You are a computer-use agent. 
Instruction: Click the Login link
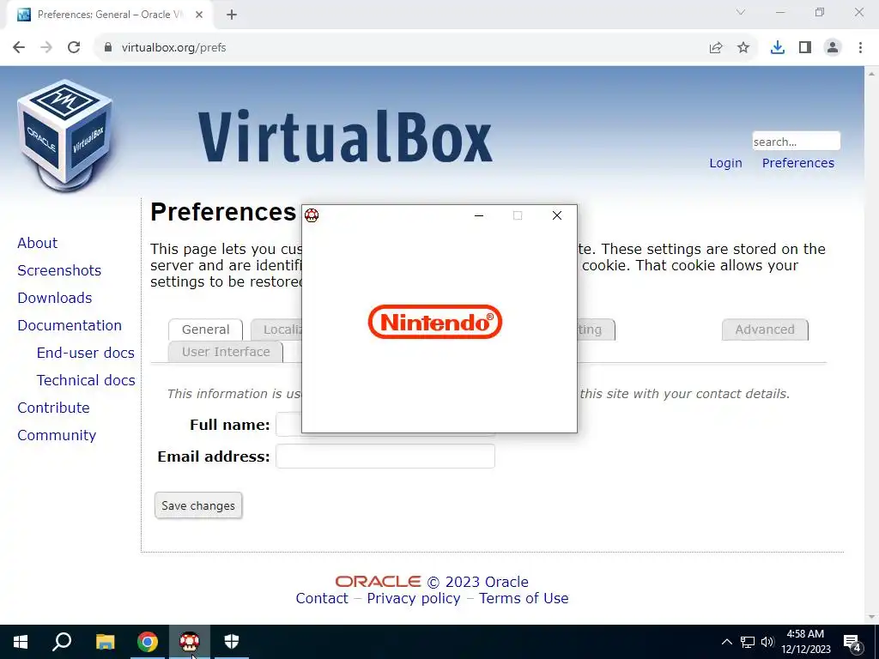click(725, 163)
